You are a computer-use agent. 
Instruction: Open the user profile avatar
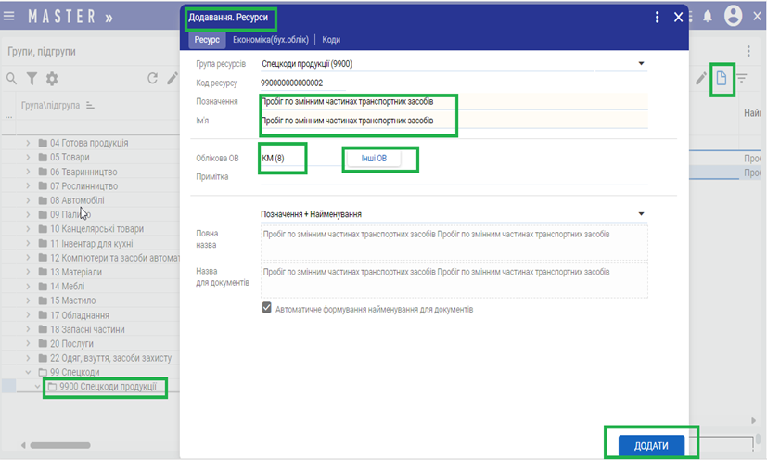734,17
